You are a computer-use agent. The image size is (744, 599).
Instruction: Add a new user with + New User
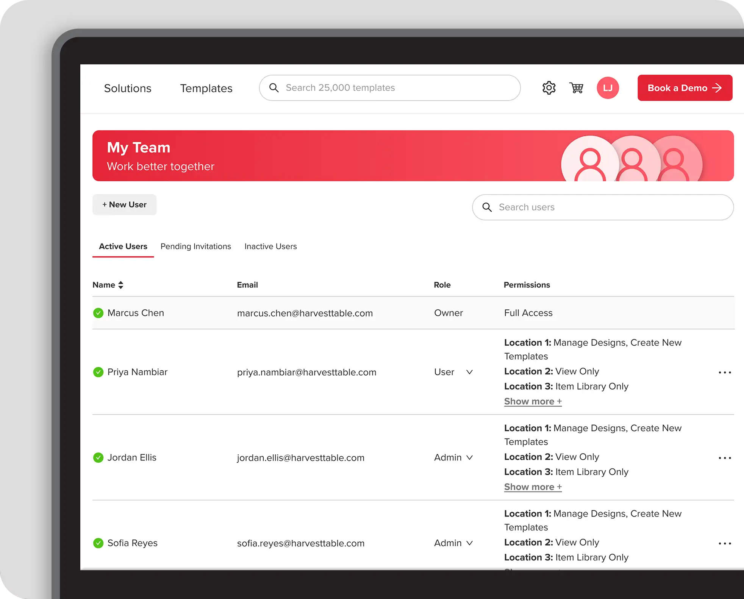click(124, 204)
